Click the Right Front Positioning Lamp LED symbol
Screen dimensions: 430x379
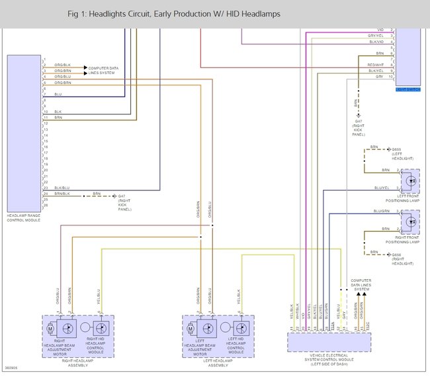411,222
